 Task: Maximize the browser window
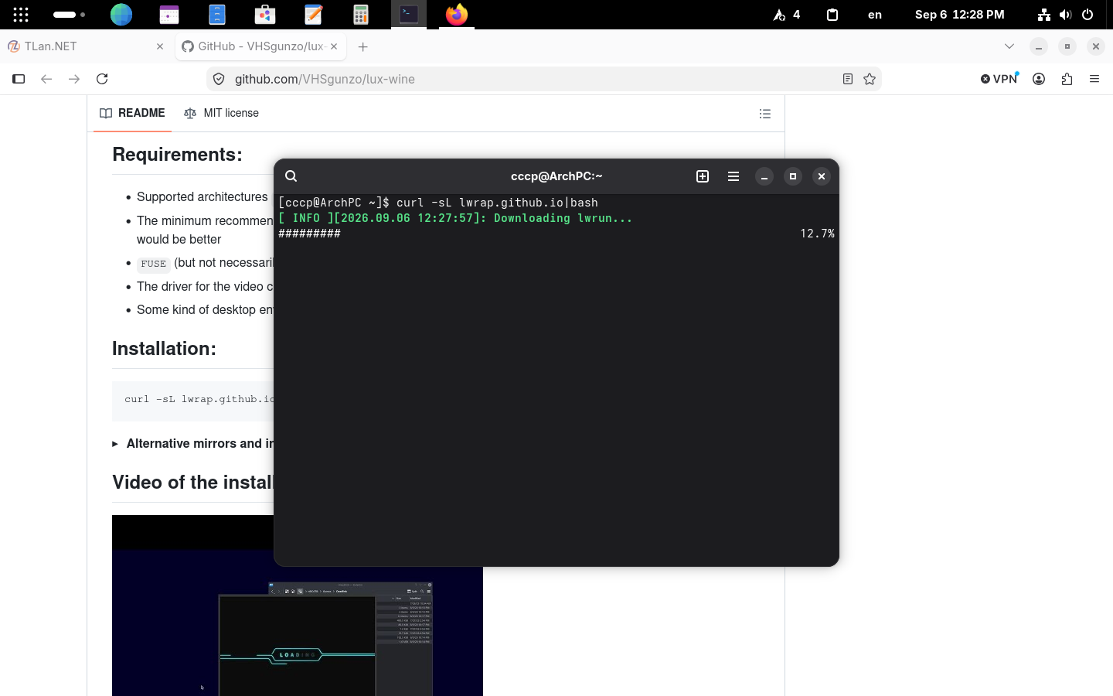click(1067, 46)
